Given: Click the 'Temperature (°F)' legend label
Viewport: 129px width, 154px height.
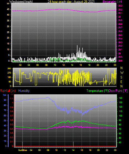Looking at the screenshot, I should point(97,91).
